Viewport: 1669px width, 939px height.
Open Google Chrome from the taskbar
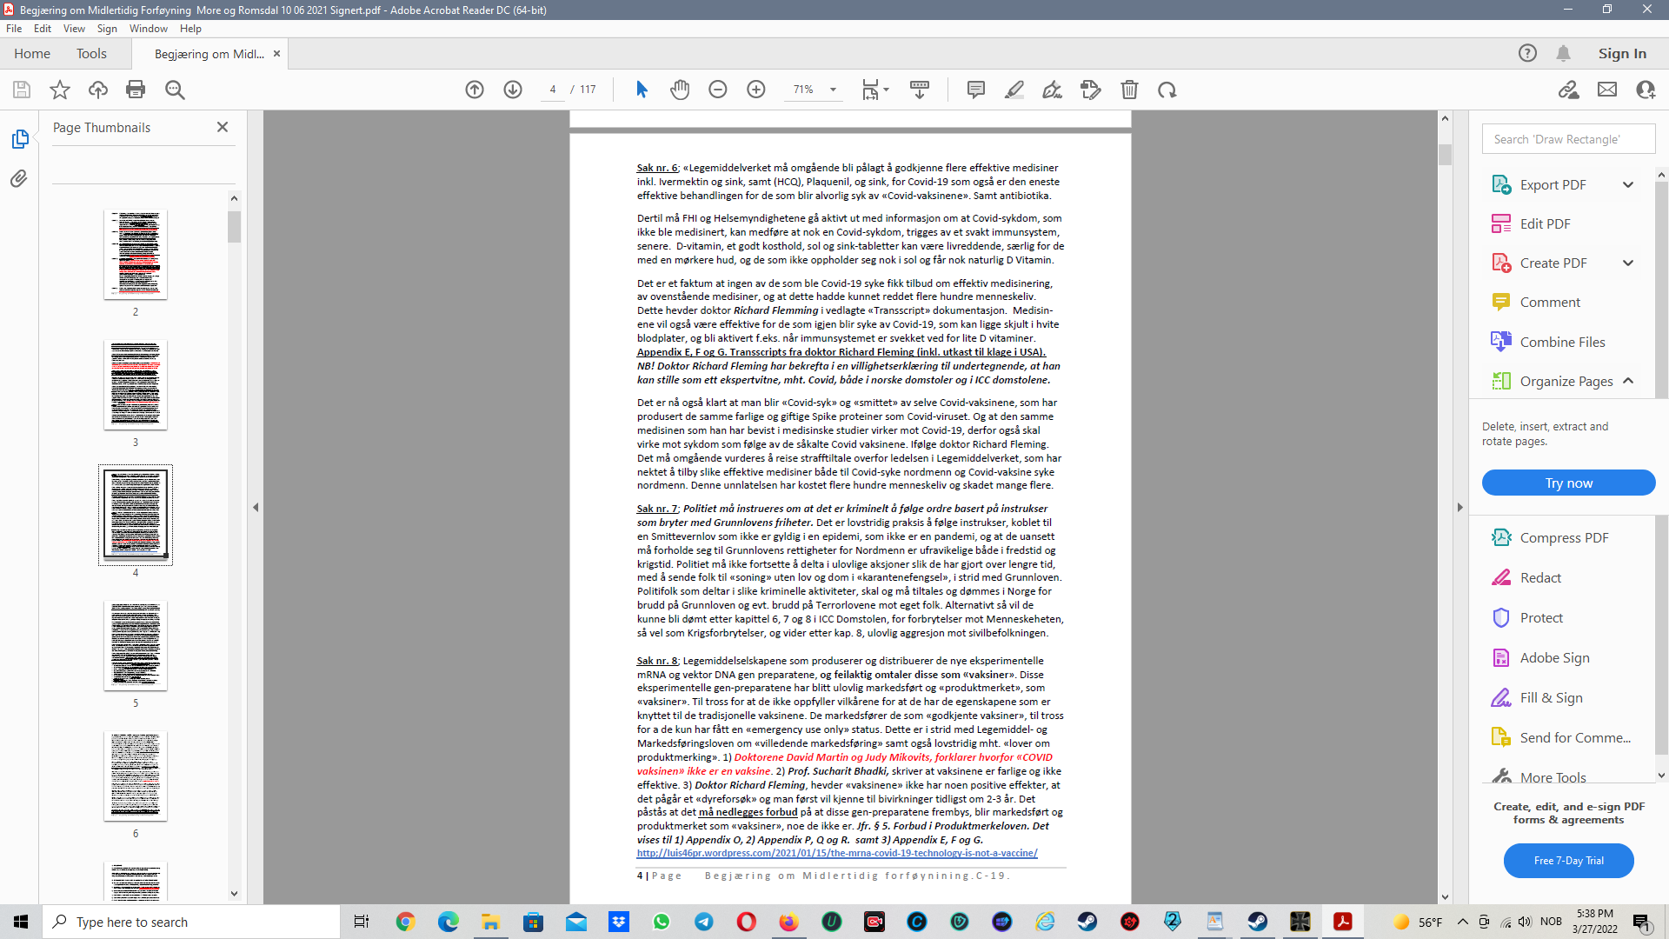[405, 922]
